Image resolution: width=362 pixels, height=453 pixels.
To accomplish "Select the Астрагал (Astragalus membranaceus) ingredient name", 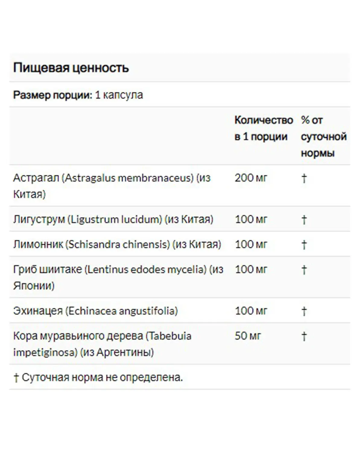I will coord(112,186).
